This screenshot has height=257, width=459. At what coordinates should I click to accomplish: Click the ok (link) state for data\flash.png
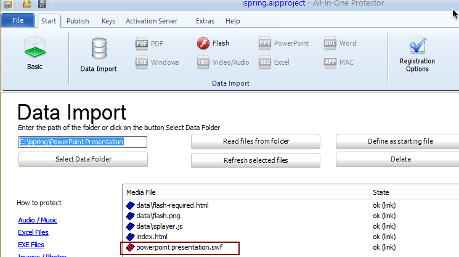384,216
